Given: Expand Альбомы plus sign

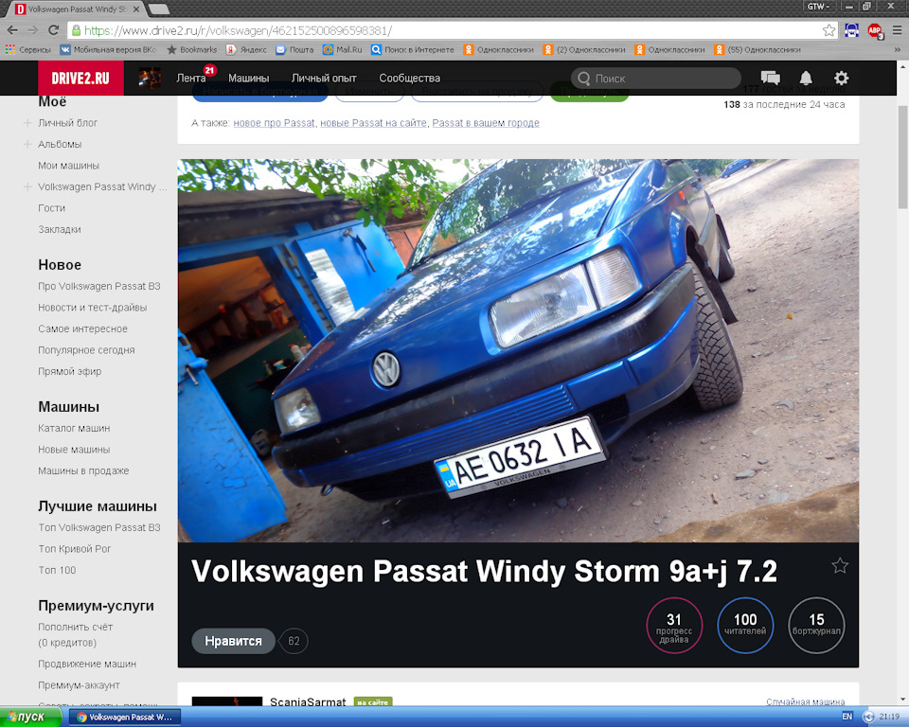Looking at the screenshot, I should [x=27, y=144].
